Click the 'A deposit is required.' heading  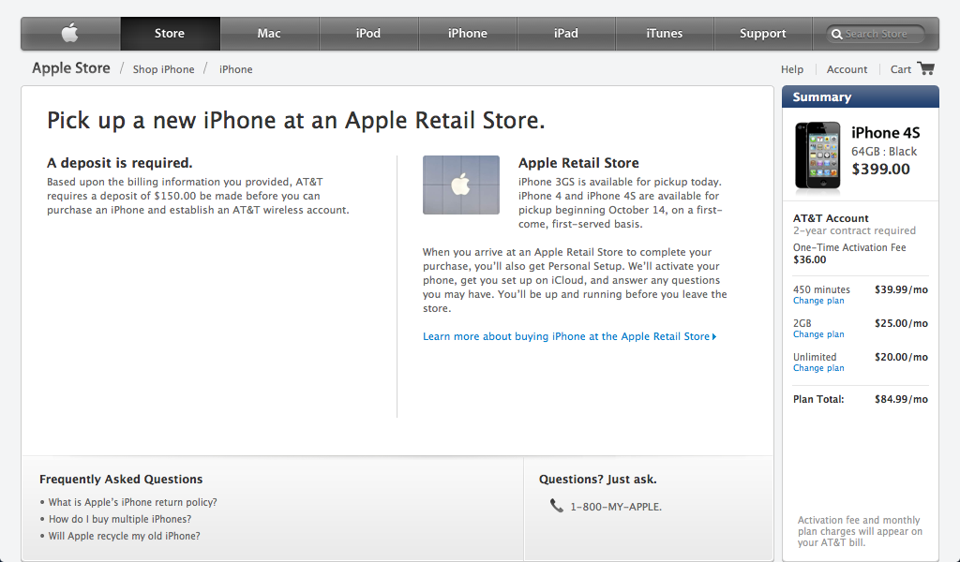coord(119,163)
